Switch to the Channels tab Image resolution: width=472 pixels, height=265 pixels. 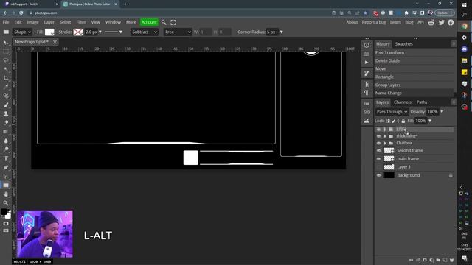tap(403, 102)
